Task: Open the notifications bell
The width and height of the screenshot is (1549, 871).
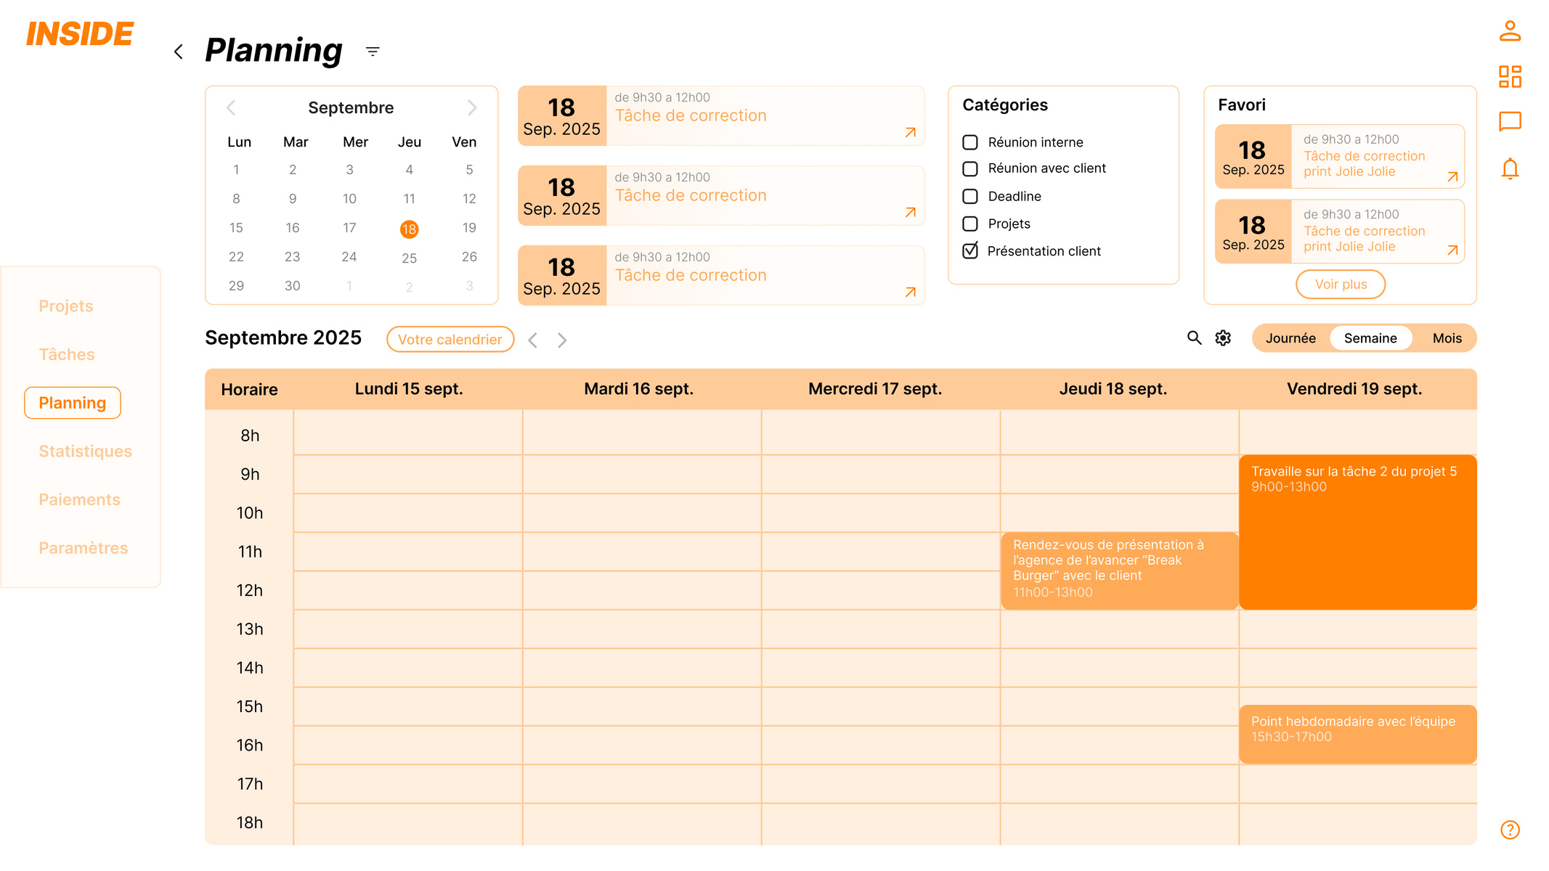Action: (x=1510, y=168)
